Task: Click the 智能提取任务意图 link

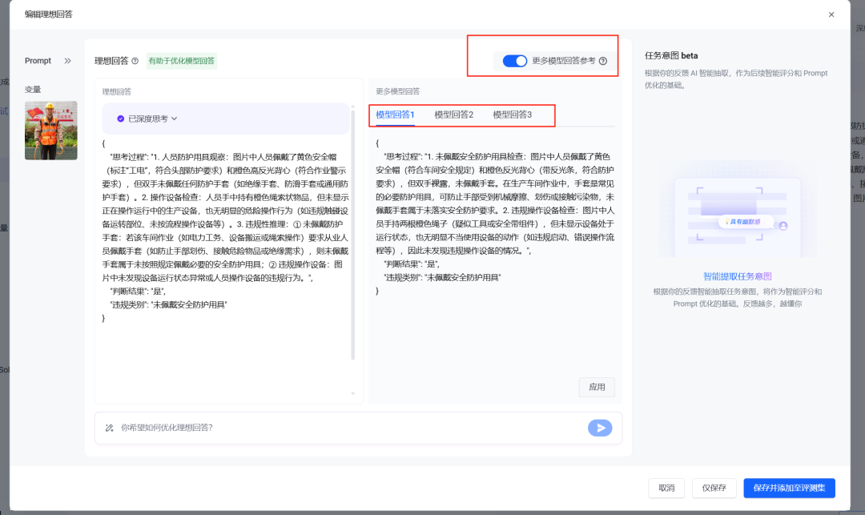Action: (x=737, y=276)
